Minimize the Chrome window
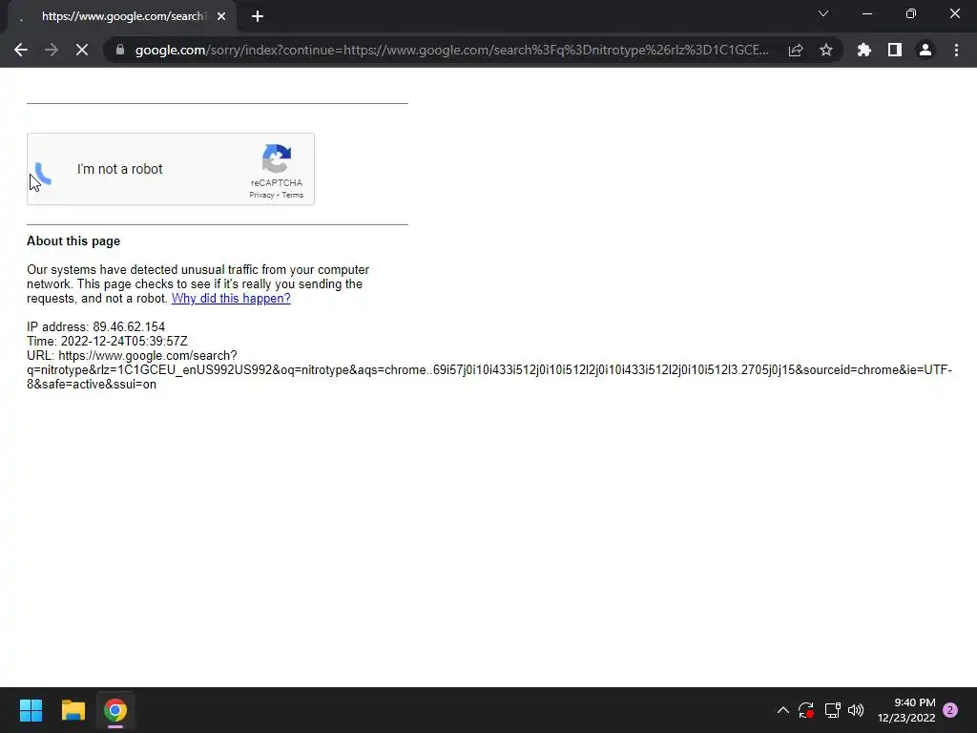Image resolution: width=977 pixels, height=733 pixels. pos(867,13)
